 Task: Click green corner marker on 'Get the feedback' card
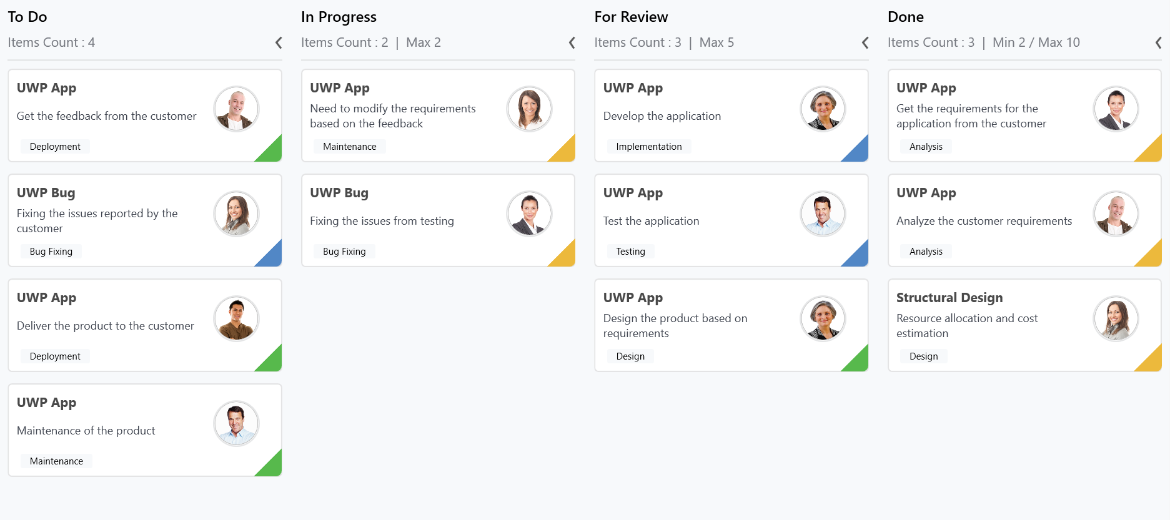(272, 152)
